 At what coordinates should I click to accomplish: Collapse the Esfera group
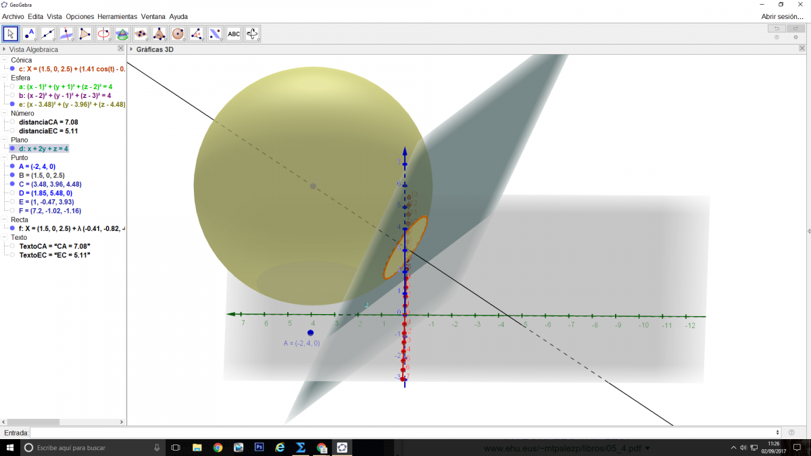(x=5, y=78)
